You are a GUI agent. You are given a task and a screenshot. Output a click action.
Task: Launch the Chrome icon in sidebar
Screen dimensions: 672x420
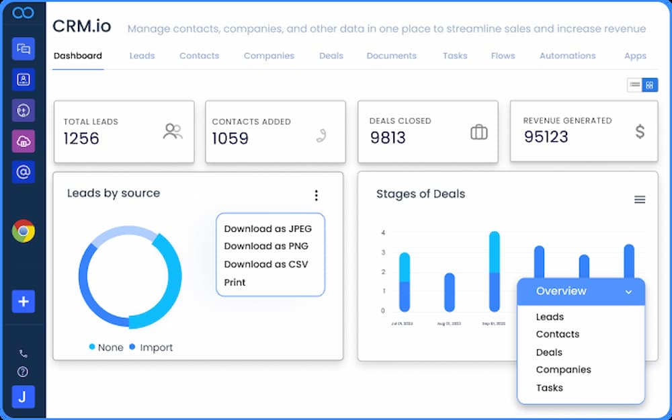(x=23, y=231)
